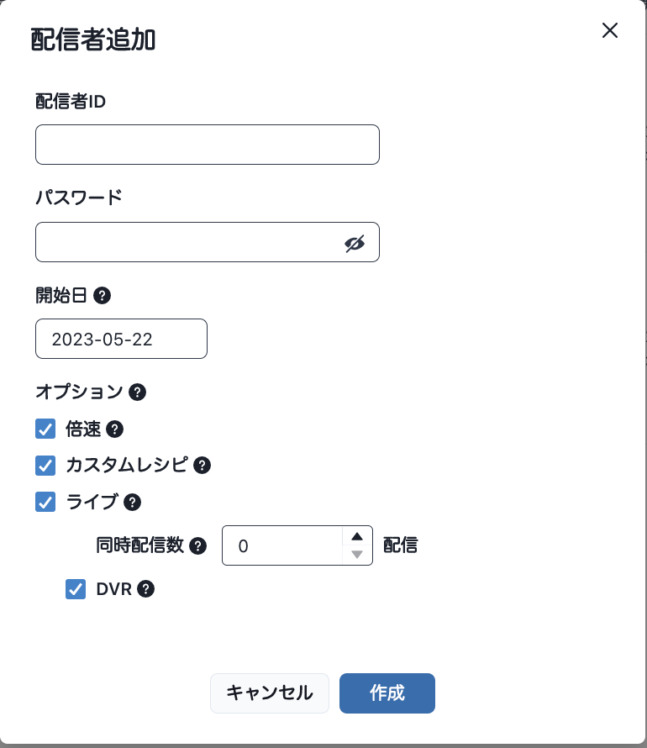The image size is (647, 748).
Task: Click inside the 配信者ID input field
Action: (x=207, y=145)
